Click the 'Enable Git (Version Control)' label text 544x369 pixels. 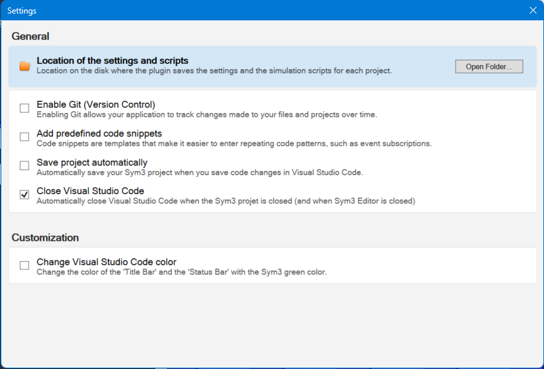[96, 104]
